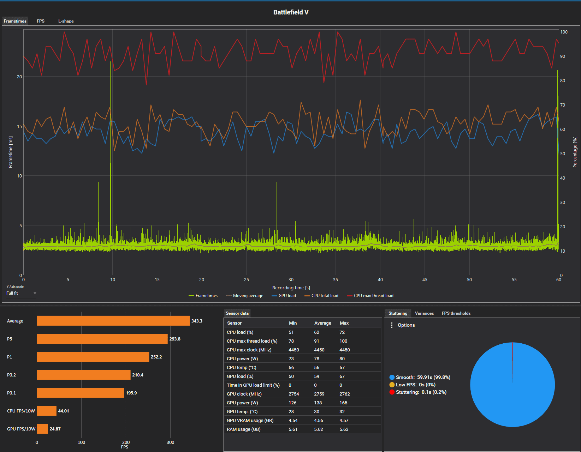Click the Average column header in sensor table

point(323,323)
